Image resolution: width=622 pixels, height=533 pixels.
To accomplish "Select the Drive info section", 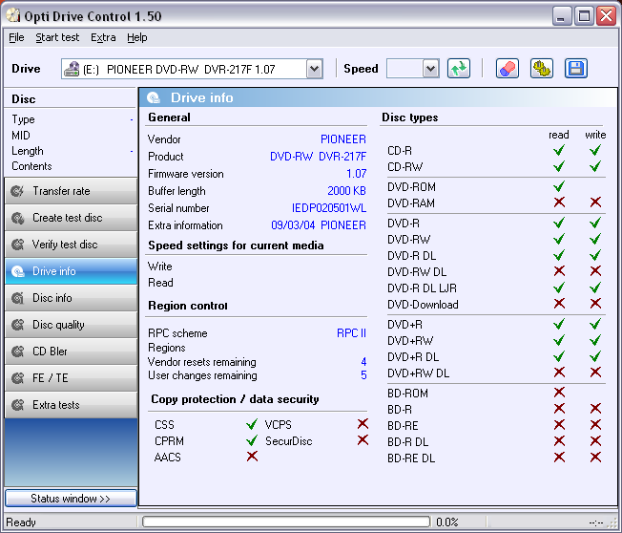I will (x=71, y=271).
